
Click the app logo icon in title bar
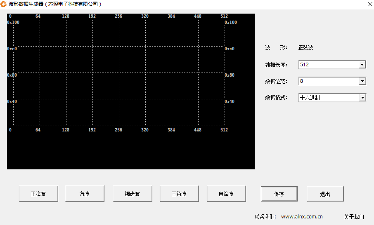point(3,4)
